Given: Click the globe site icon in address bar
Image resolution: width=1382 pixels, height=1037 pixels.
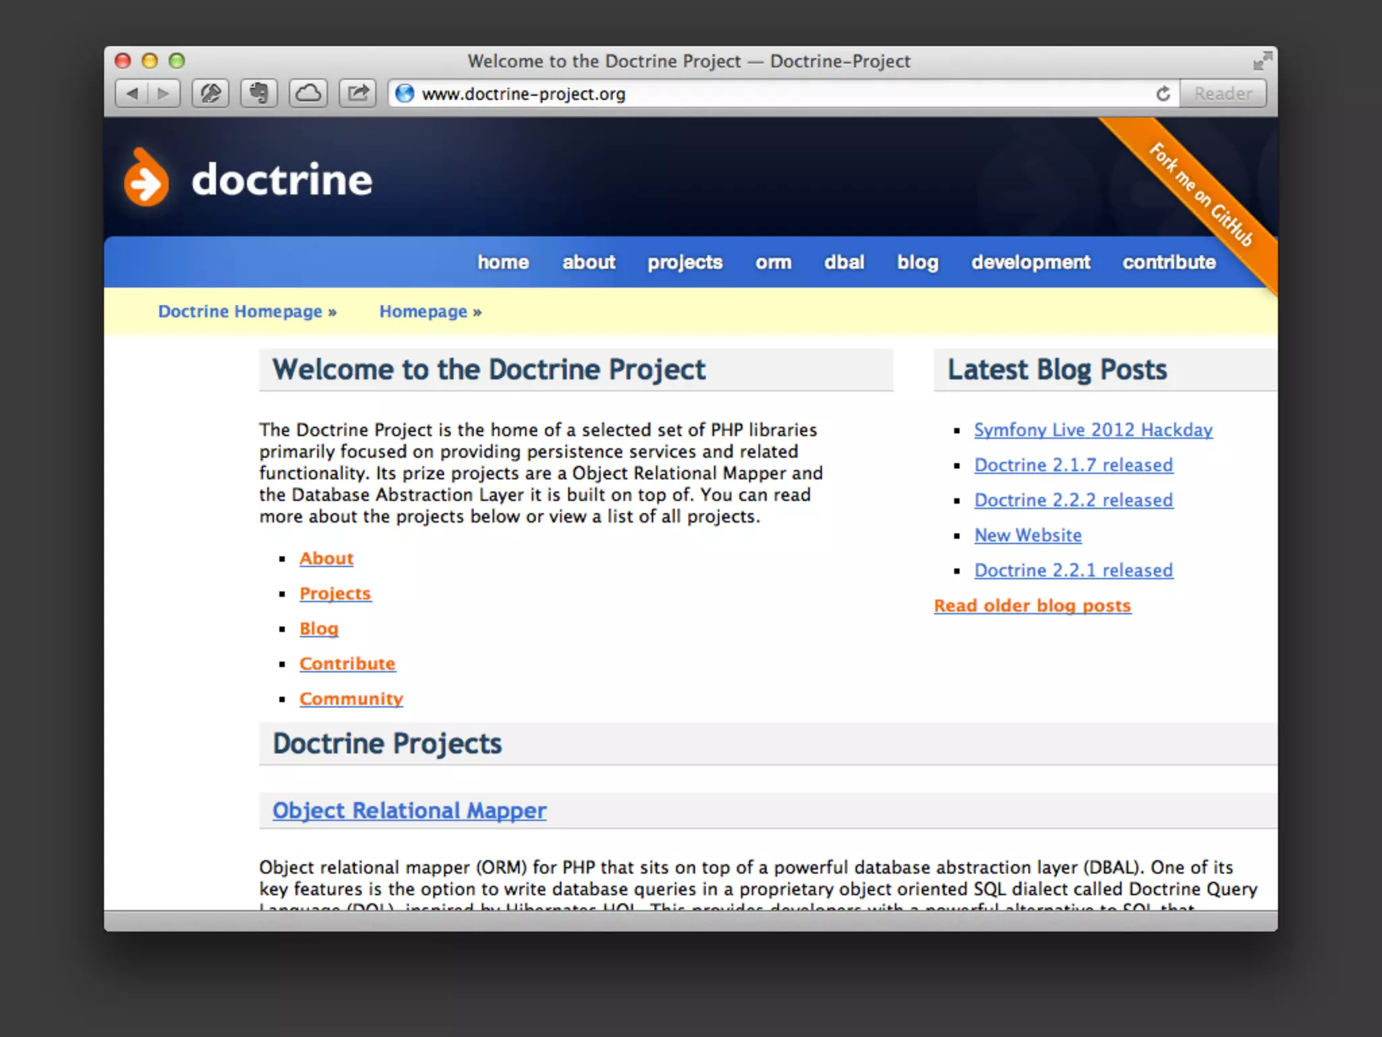Looking at the screenshot, I should coord(405,94).
